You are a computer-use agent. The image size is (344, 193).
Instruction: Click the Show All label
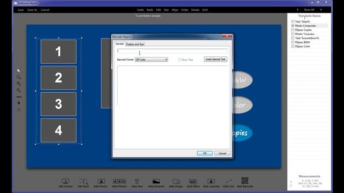click(309, 10)
